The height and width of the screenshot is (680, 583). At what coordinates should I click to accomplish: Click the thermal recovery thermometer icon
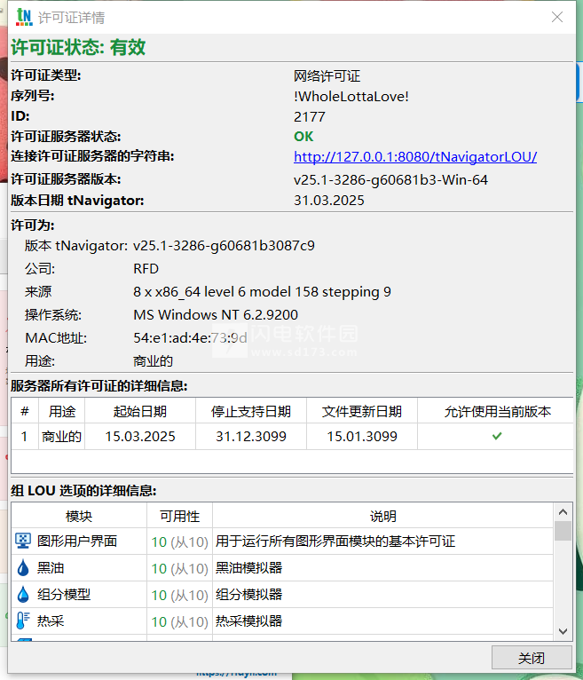coord(23,621)
